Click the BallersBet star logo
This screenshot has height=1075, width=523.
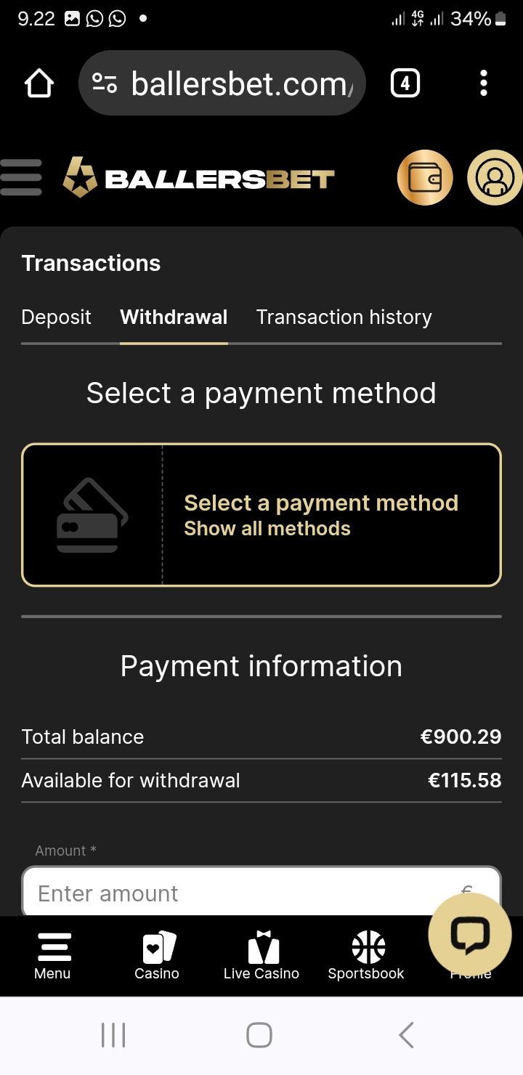(80, 178)
